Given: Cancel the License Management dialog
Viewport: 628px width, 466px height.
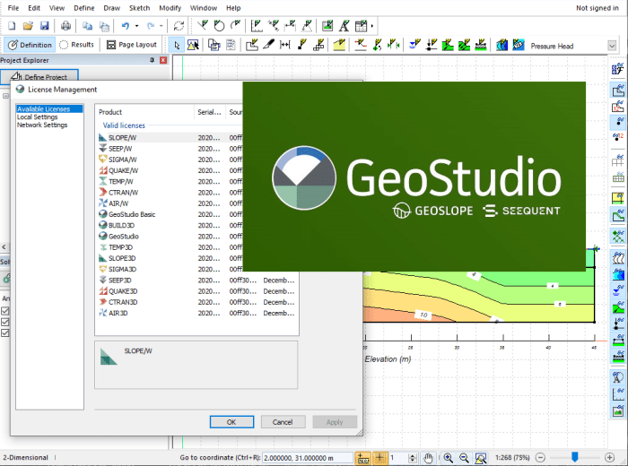Looking at the screenshot, I should click(283, 422).
